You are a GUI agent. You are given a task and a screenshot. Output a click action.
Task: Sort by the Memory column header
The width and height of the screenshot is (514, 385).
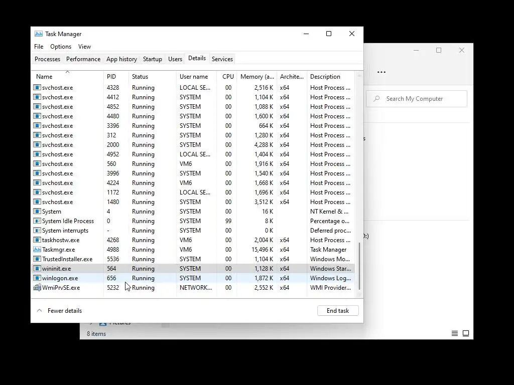(257, 77)
